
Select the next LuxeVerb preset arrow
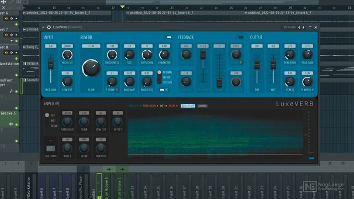coord(304,27)
